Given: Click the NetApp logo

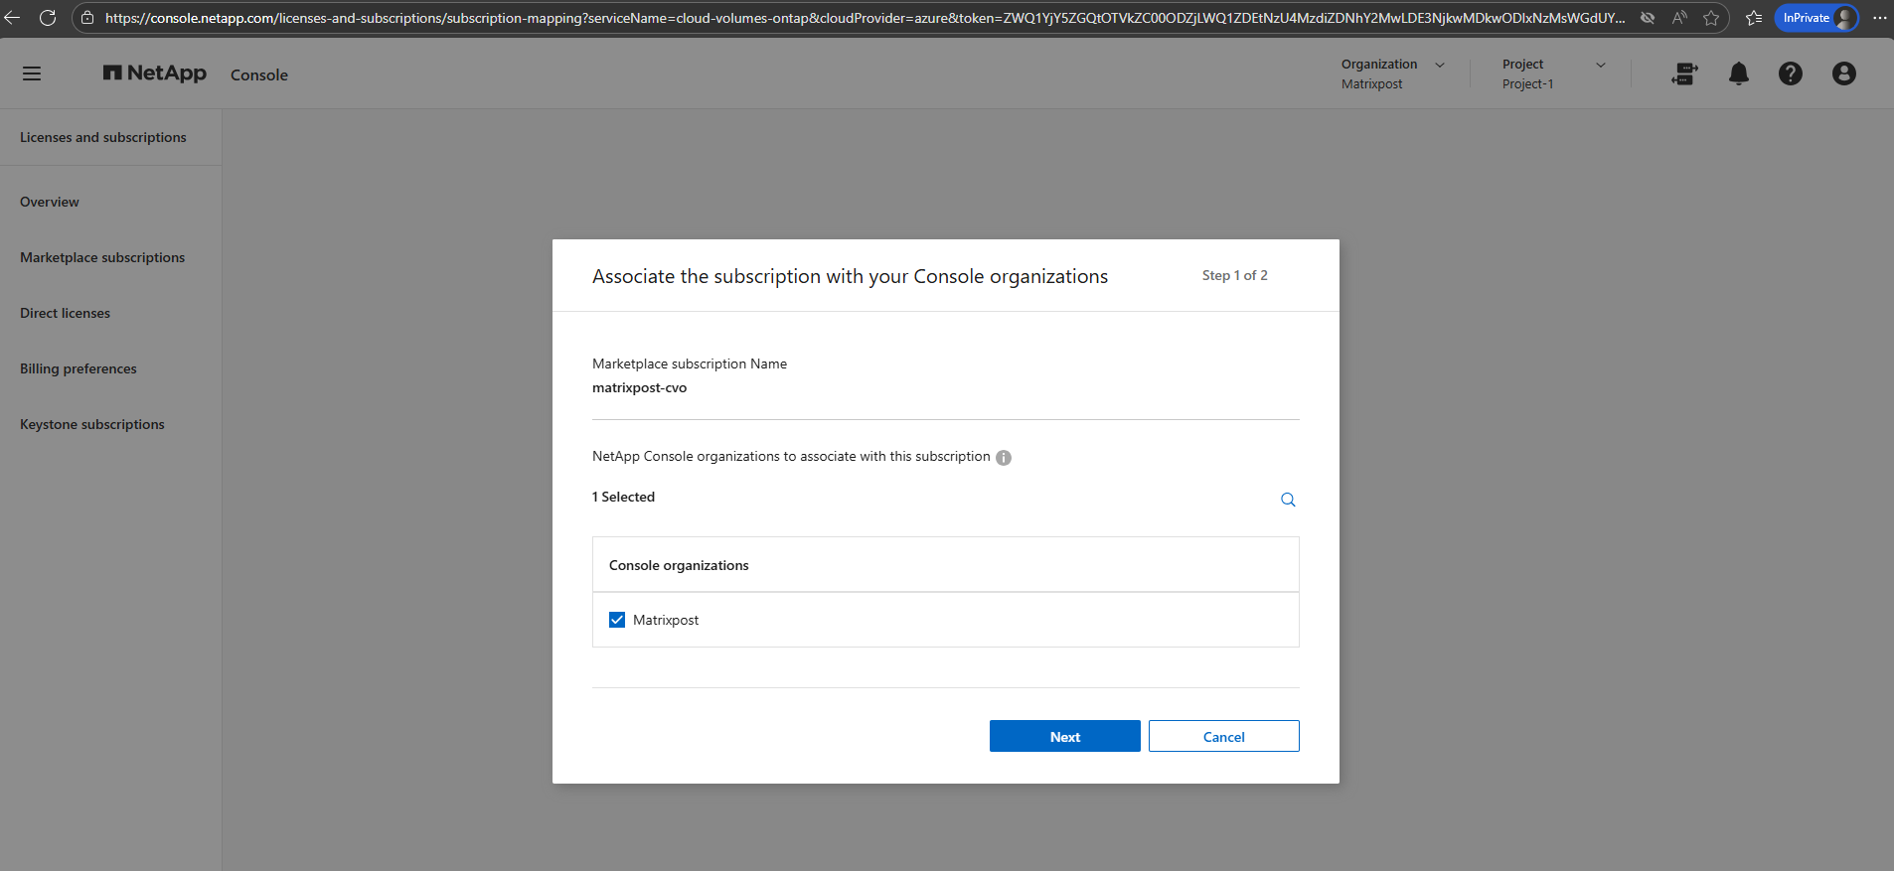Looking at the screenshot, I should point(155,73).
